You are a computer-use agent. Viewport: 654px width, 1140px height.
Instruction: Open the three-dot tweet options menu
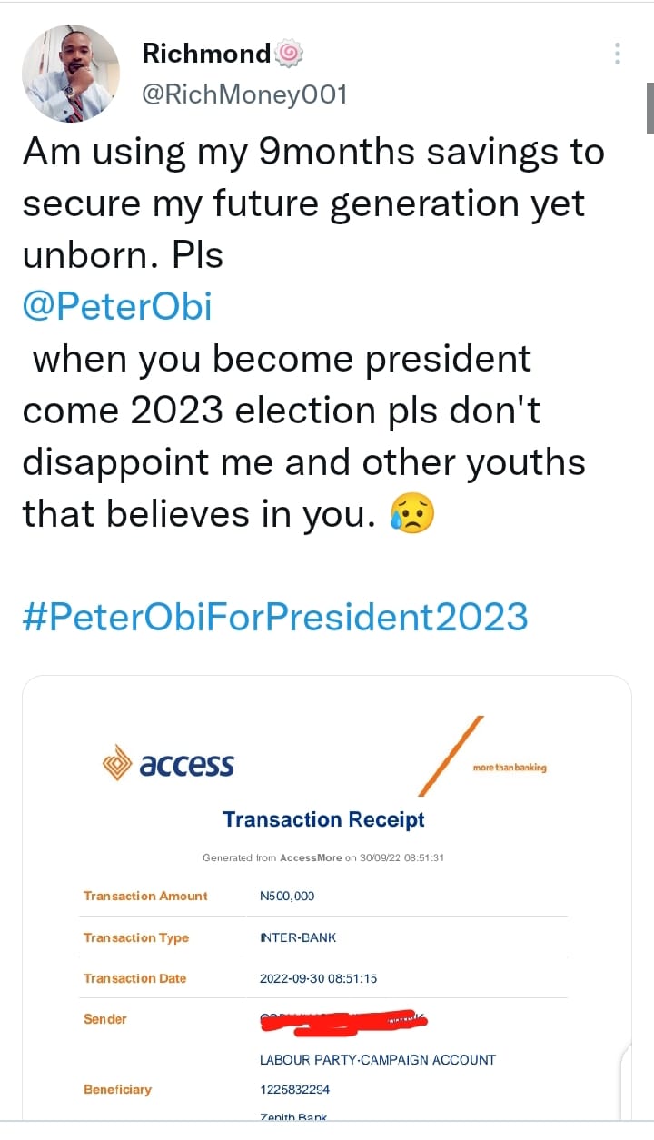tap(618, 54)
